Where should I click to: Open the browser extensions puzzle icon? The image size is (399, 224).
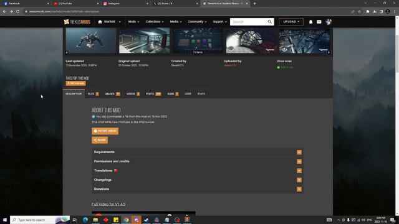coord(368,11)
